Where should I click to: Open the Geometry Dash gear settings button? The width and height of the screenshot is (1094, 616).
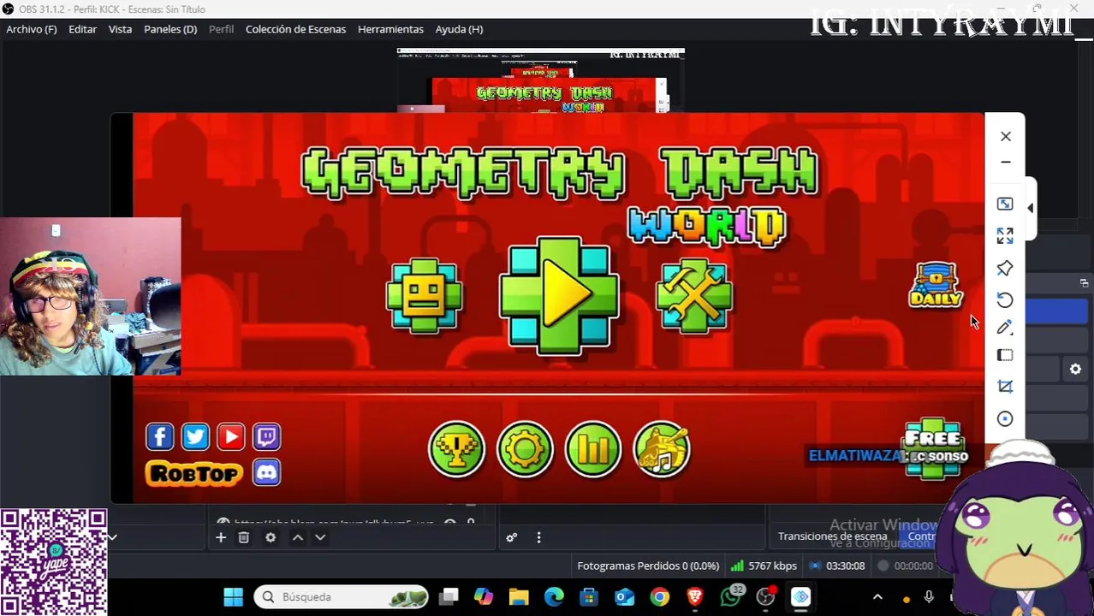525,449
